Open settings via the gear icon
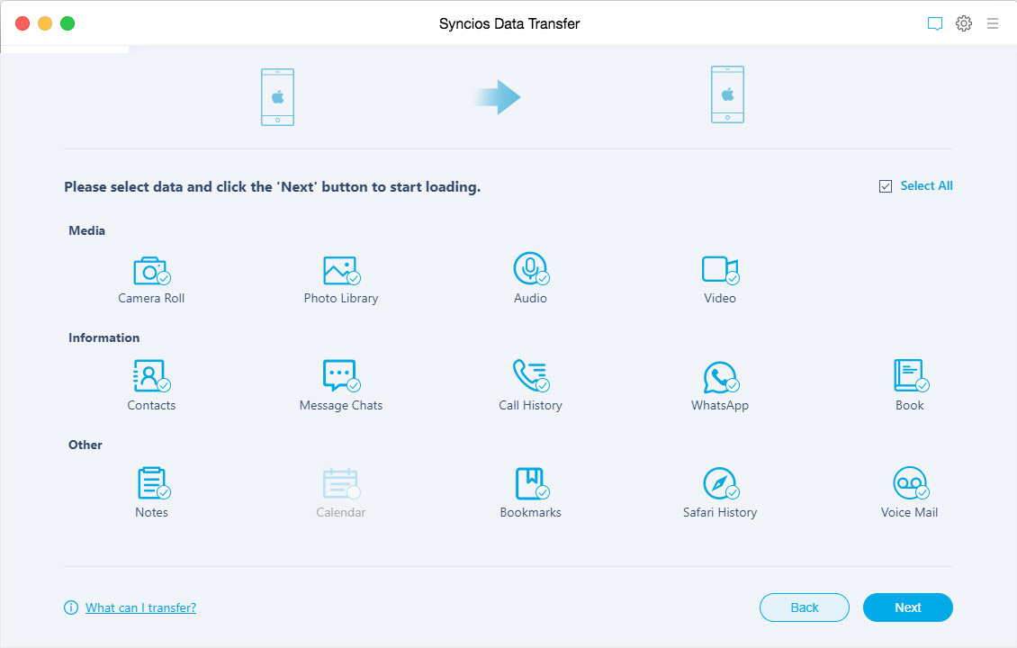Screen dimensions: 1017x648 point(964,23)
